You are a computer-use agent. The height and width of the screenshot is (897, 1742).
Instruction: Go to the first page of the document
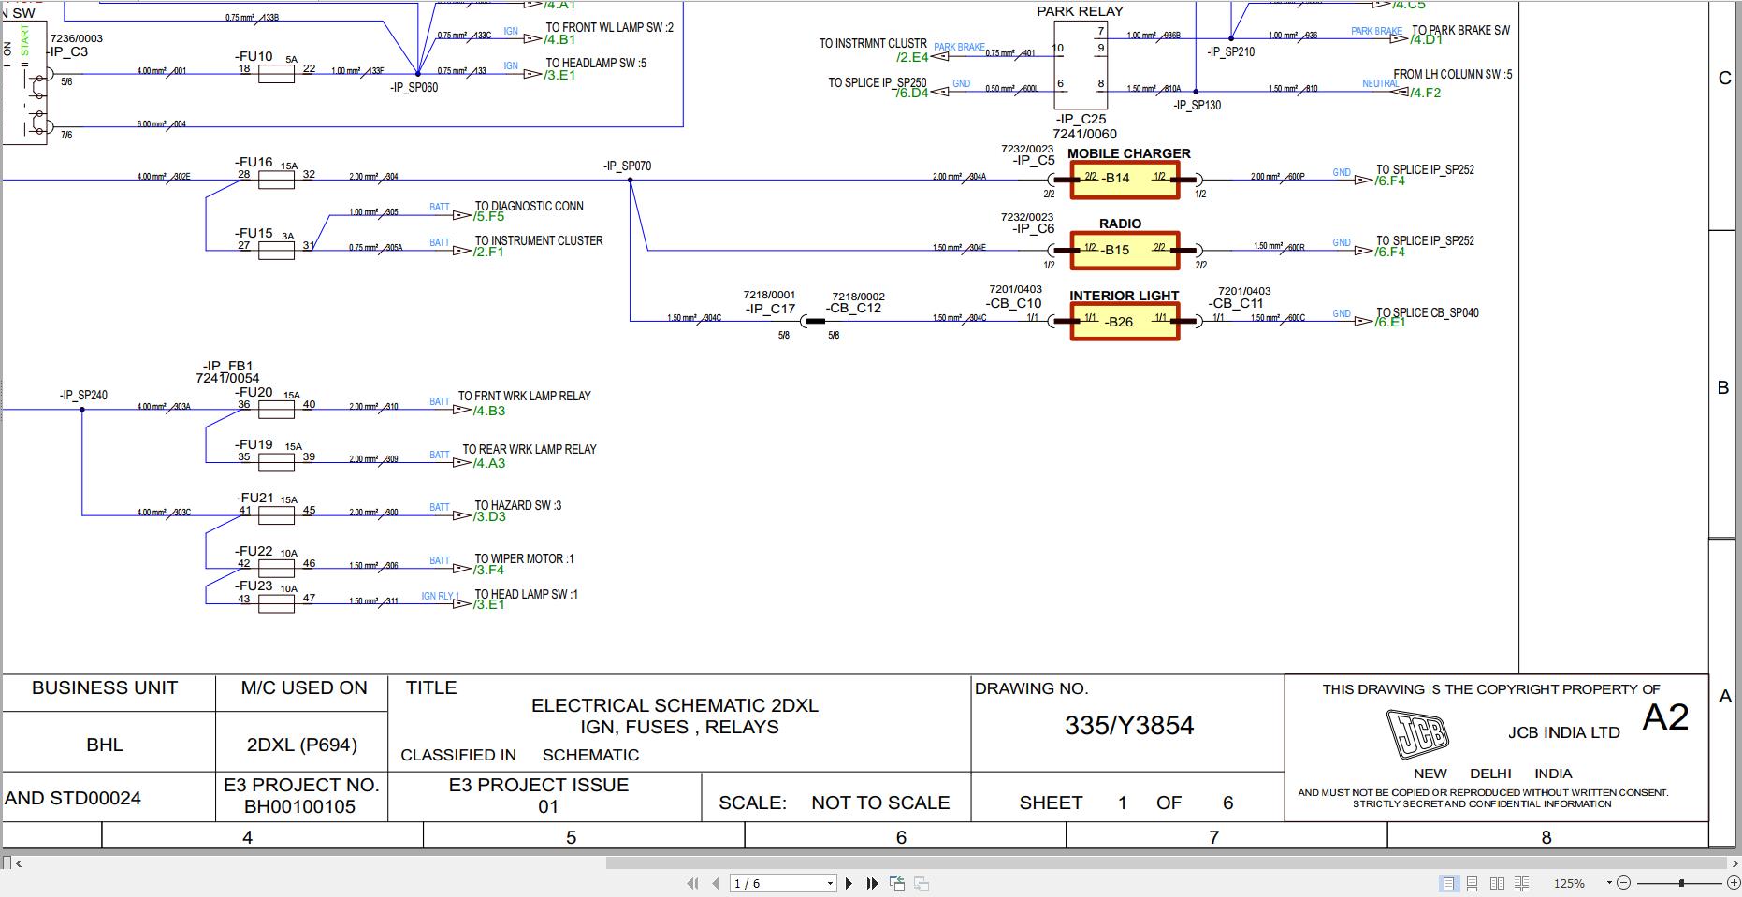693,882
